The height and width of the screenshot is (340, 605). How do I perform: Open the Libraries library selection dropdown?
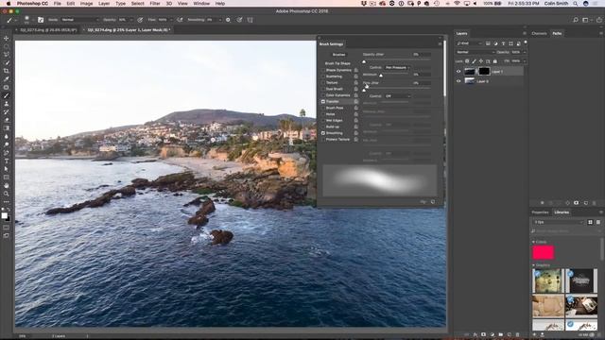(559, 222)
